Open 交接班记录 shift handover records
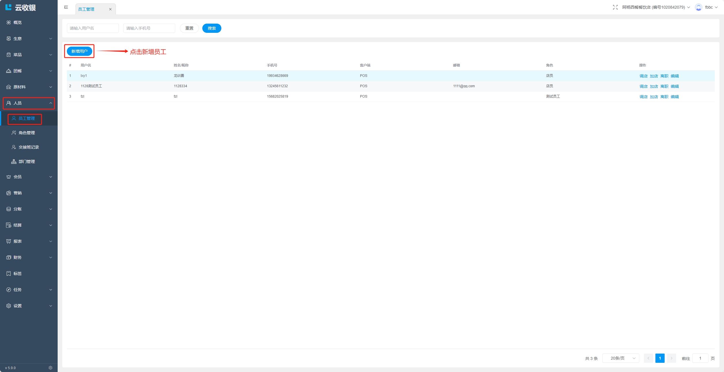The image size is (724, 372). click(x=29, y=147)
